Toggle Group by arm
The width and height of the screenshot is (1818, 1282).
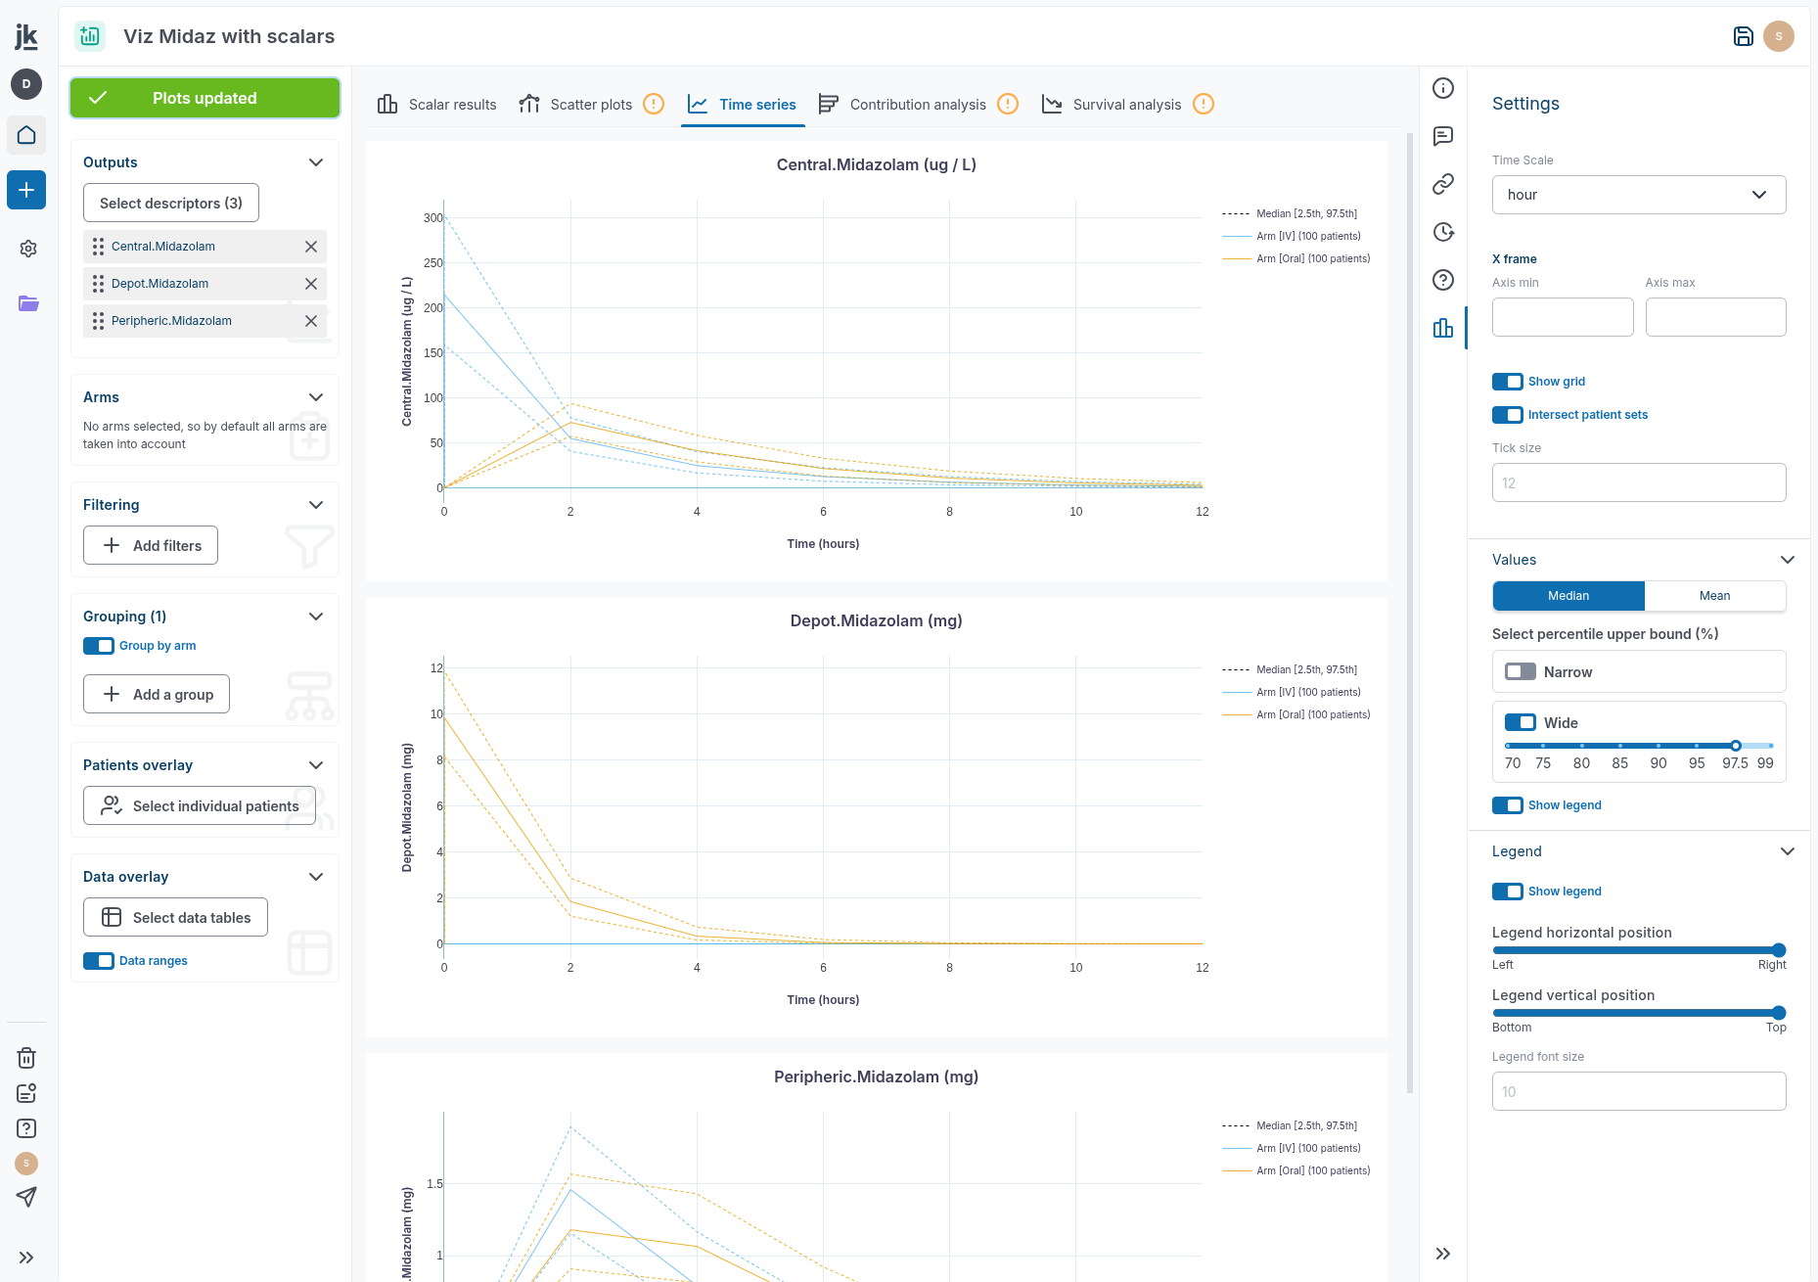(99, 646)
